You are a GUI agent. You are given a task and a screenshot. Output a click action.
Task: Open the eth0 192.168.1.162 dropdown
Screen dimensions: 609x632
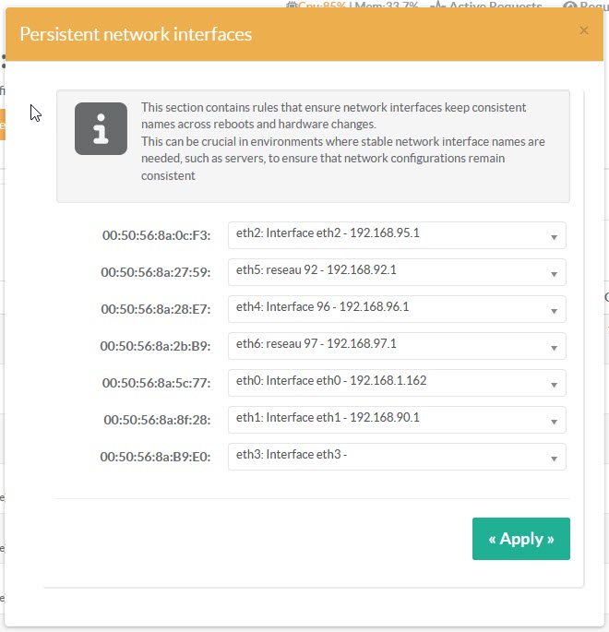coord(397,383)
